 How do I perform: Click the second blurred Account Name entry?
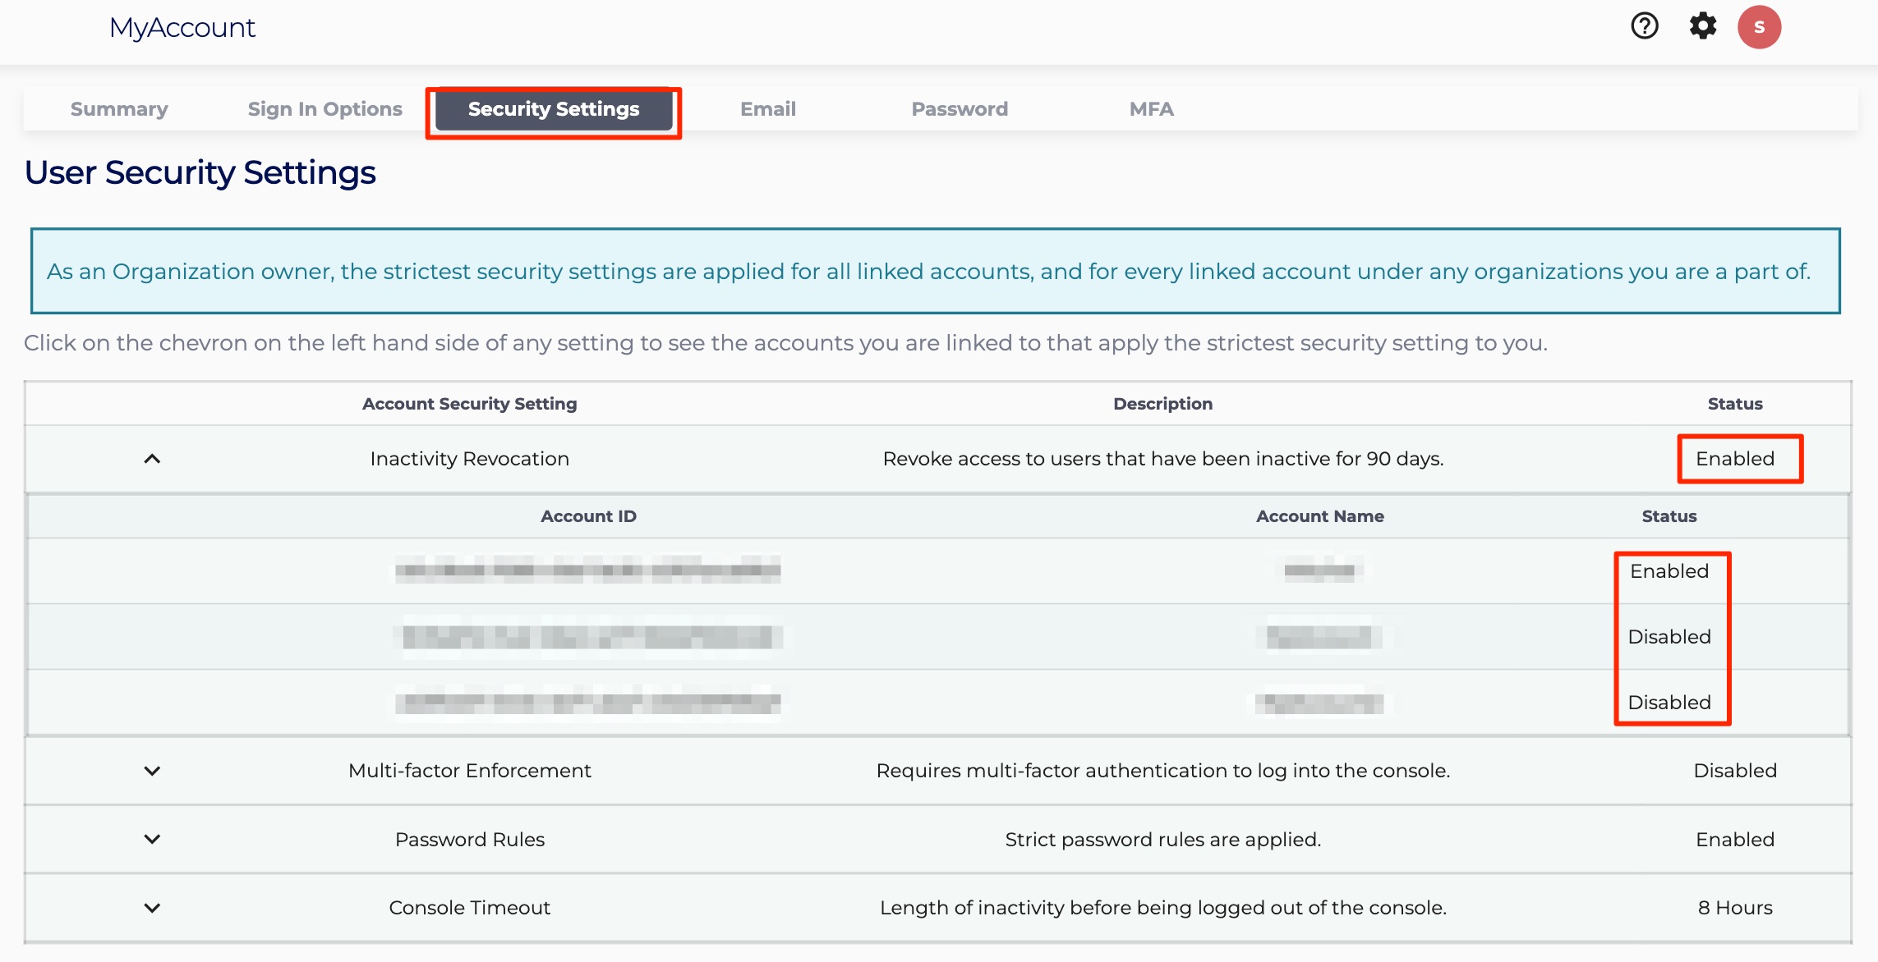tap(1319, 637)
